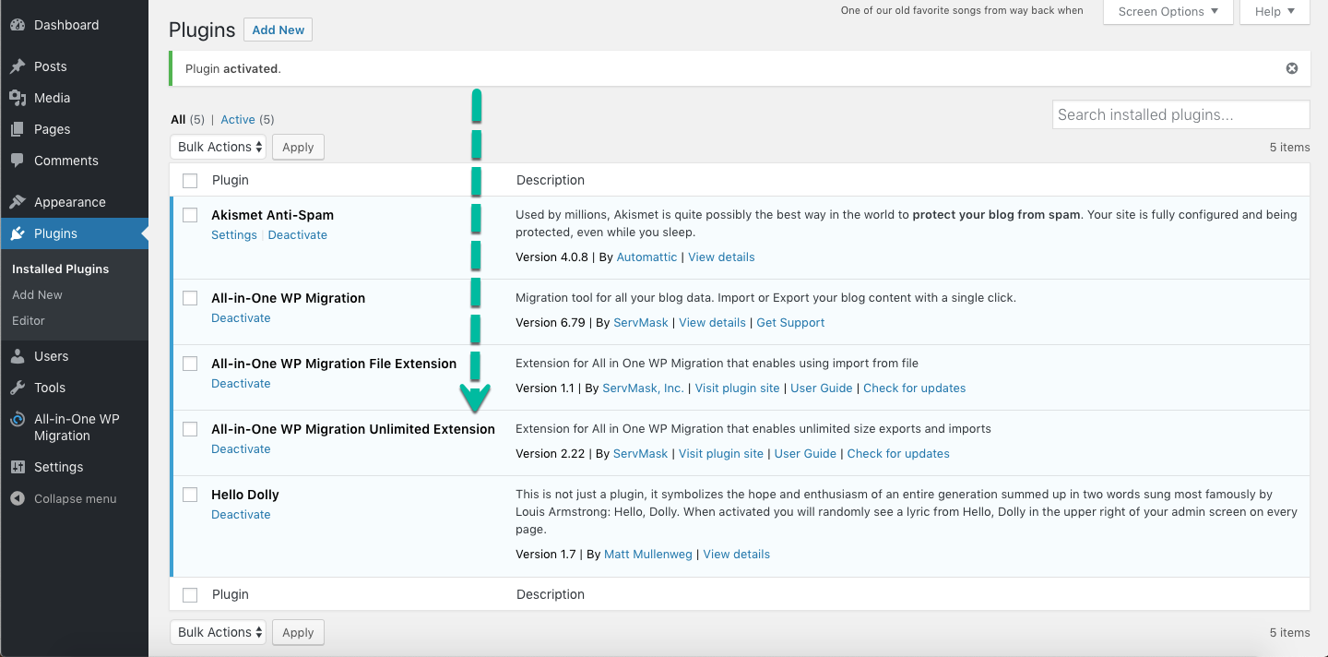Click Apply next to the upper Bulk Actions
The width and height of the screenshot is (1328, 657).
tap(298, 147)
